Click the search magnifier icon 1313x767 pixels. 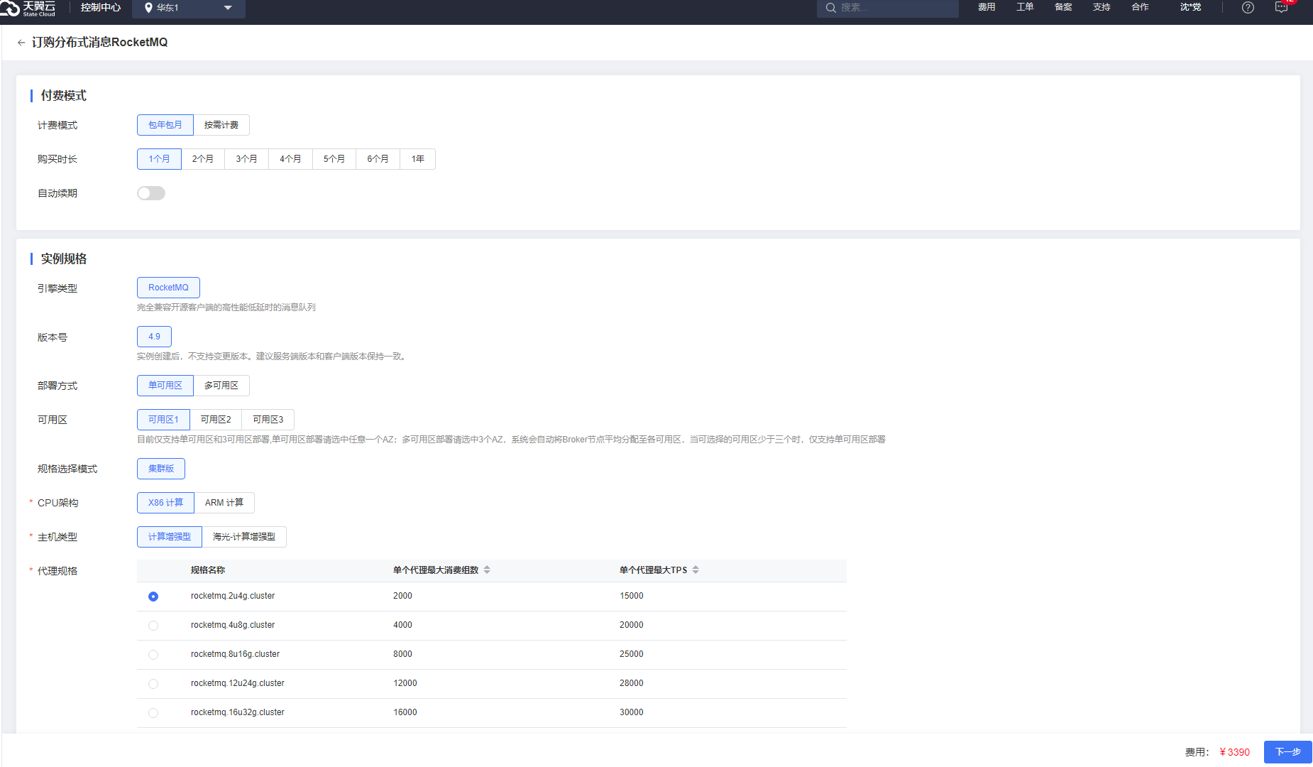point(830,8)
